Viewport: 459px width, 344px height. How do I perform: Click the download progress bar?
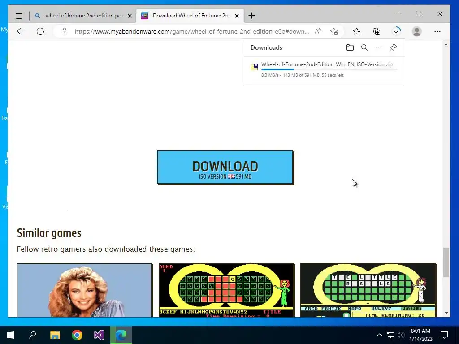click(329, 69)
